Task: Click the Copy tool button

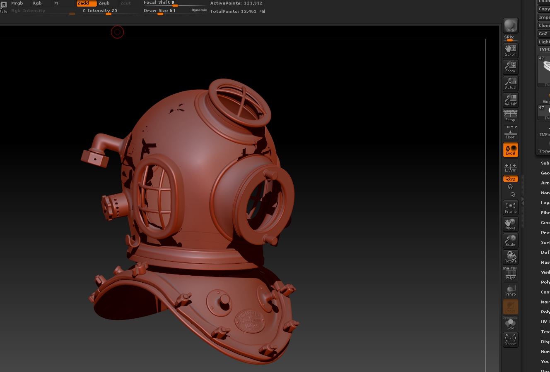Action: coord(544,9)
